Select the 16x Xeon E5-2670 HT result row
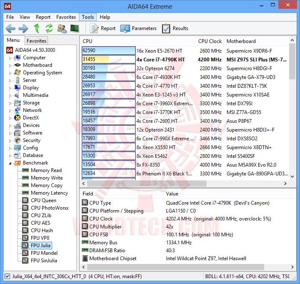The height and width of the screenshot is (284, 300). tap(185, 51)
